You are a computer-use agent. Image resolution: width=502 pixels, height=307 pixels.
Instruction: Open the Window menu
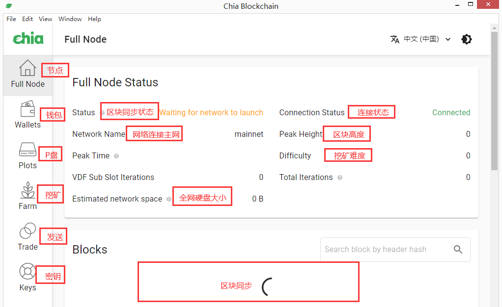click(70, 19)
